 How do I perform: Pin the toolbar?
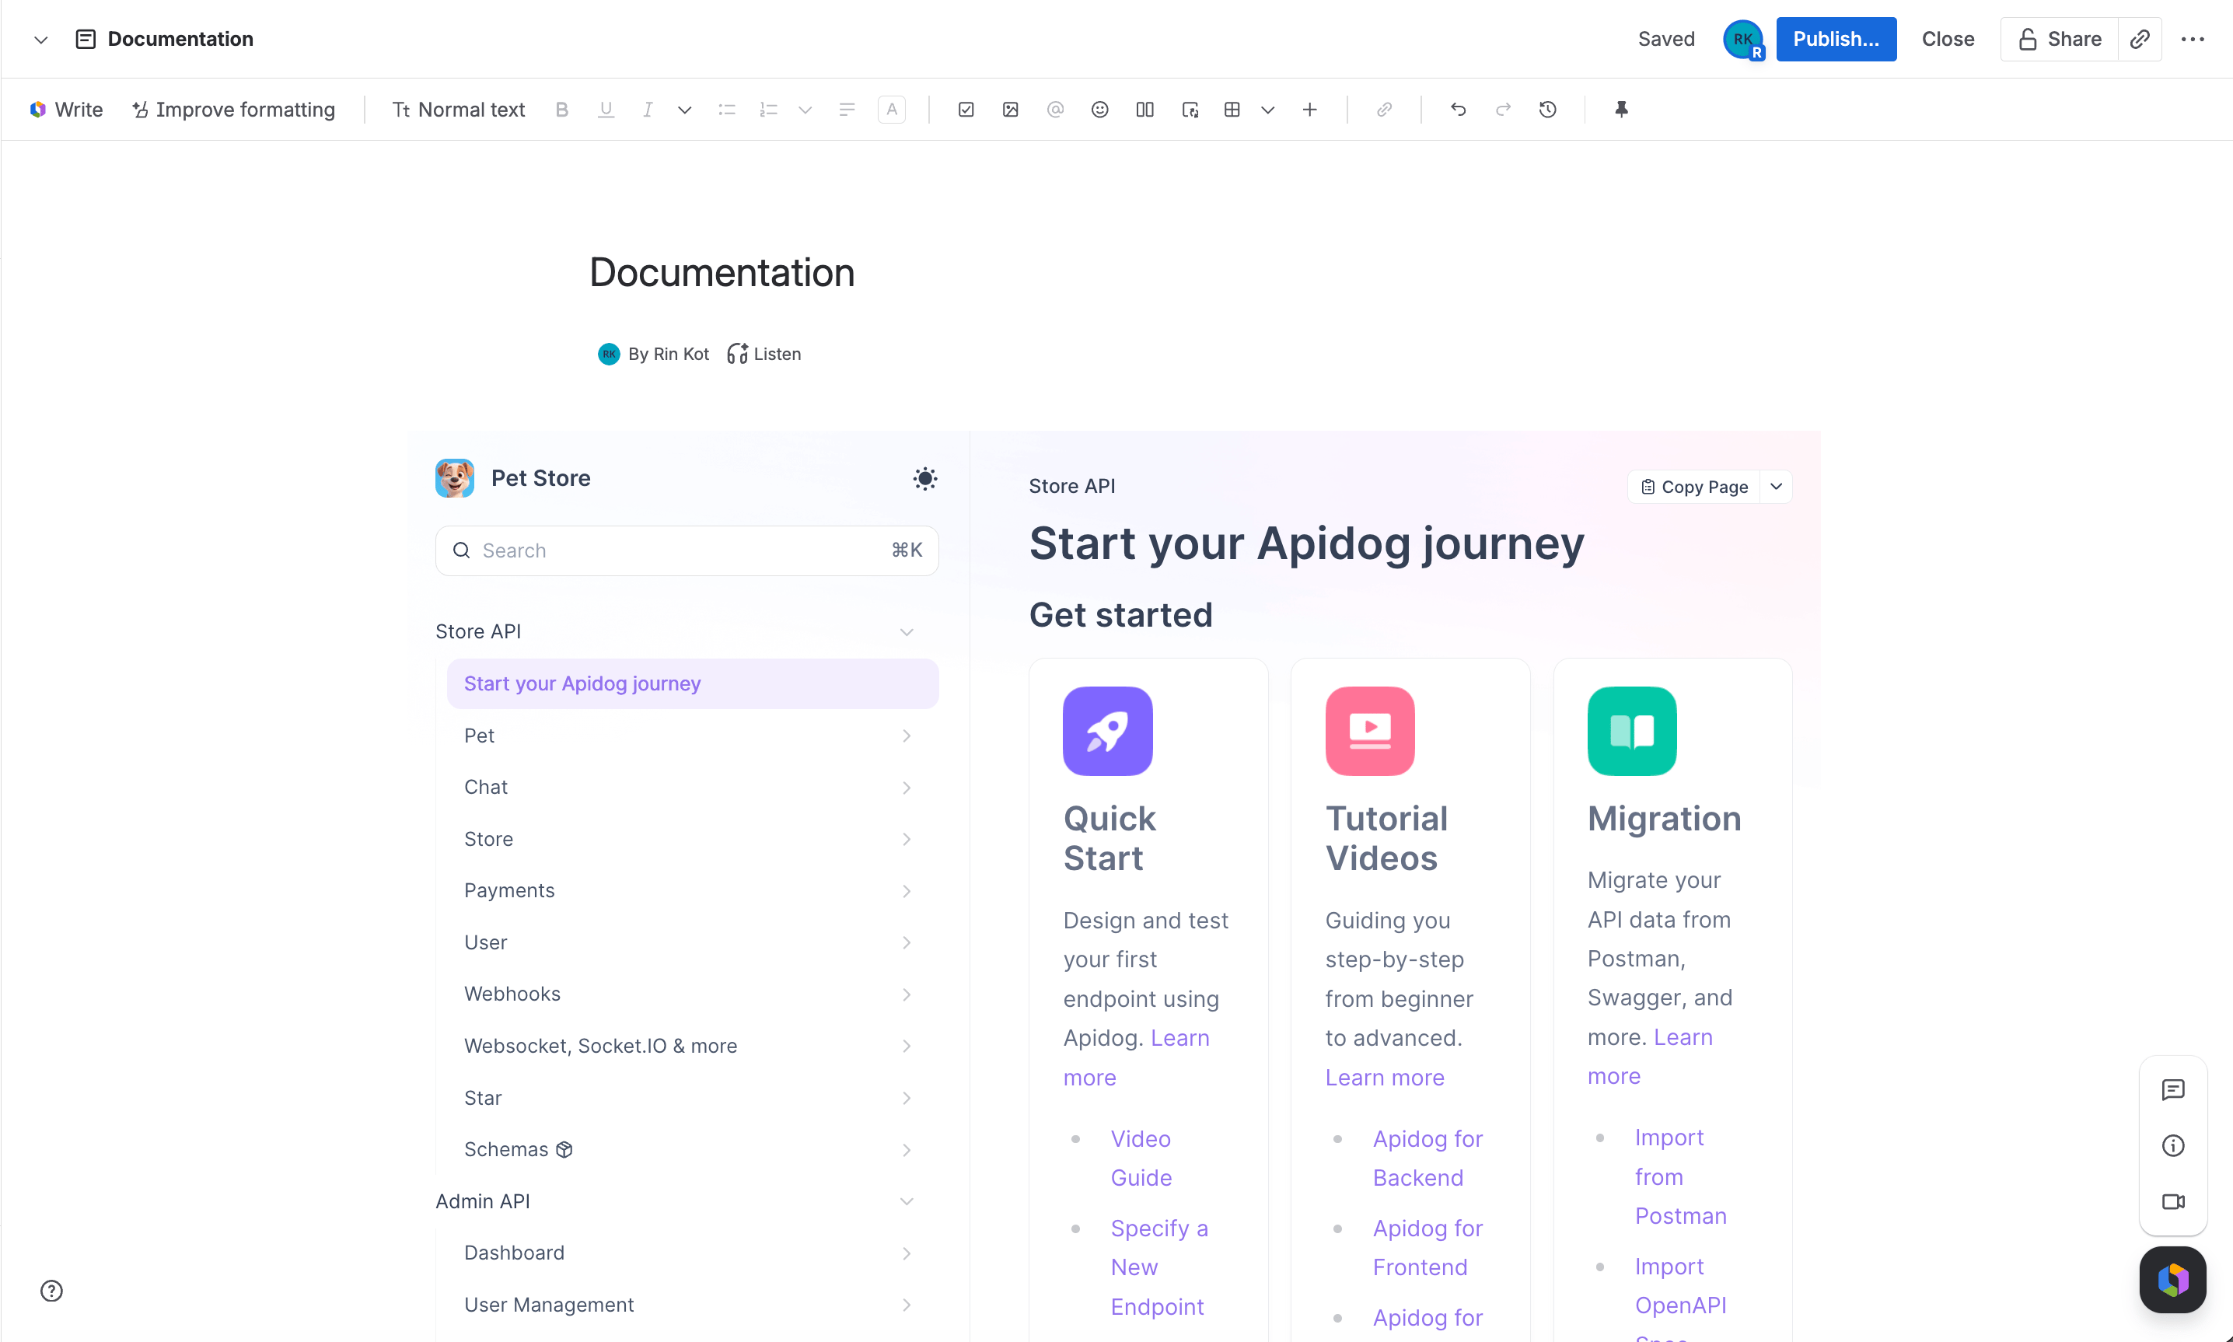click(x=1621, y=110)
